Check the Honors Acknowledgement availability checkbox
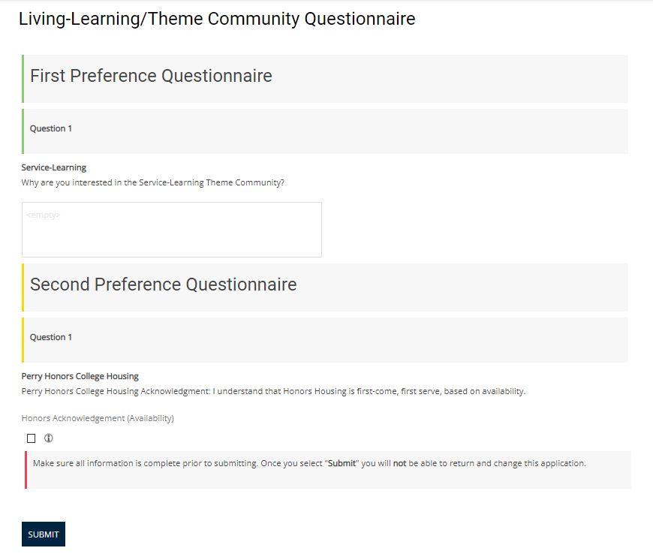This screenshot has height=557, width=653. pyautogui.click(x=31, y=438)
